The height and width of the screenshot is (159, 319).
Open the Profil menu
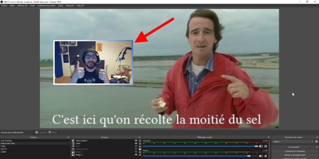[32, 6]
